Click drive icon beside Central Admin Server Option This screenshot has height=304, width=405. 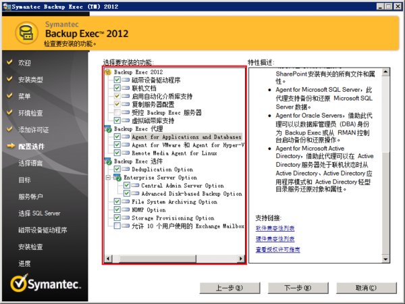click(136, 185)
